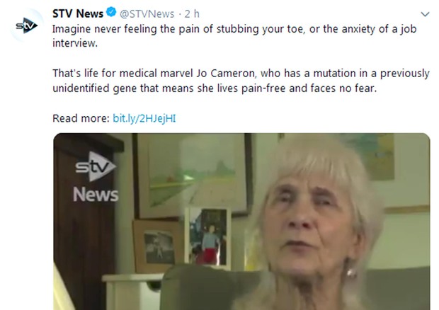Screen dimensions: 439x310
Task: Expand the tweet options chevron
Action: (425, 14)
